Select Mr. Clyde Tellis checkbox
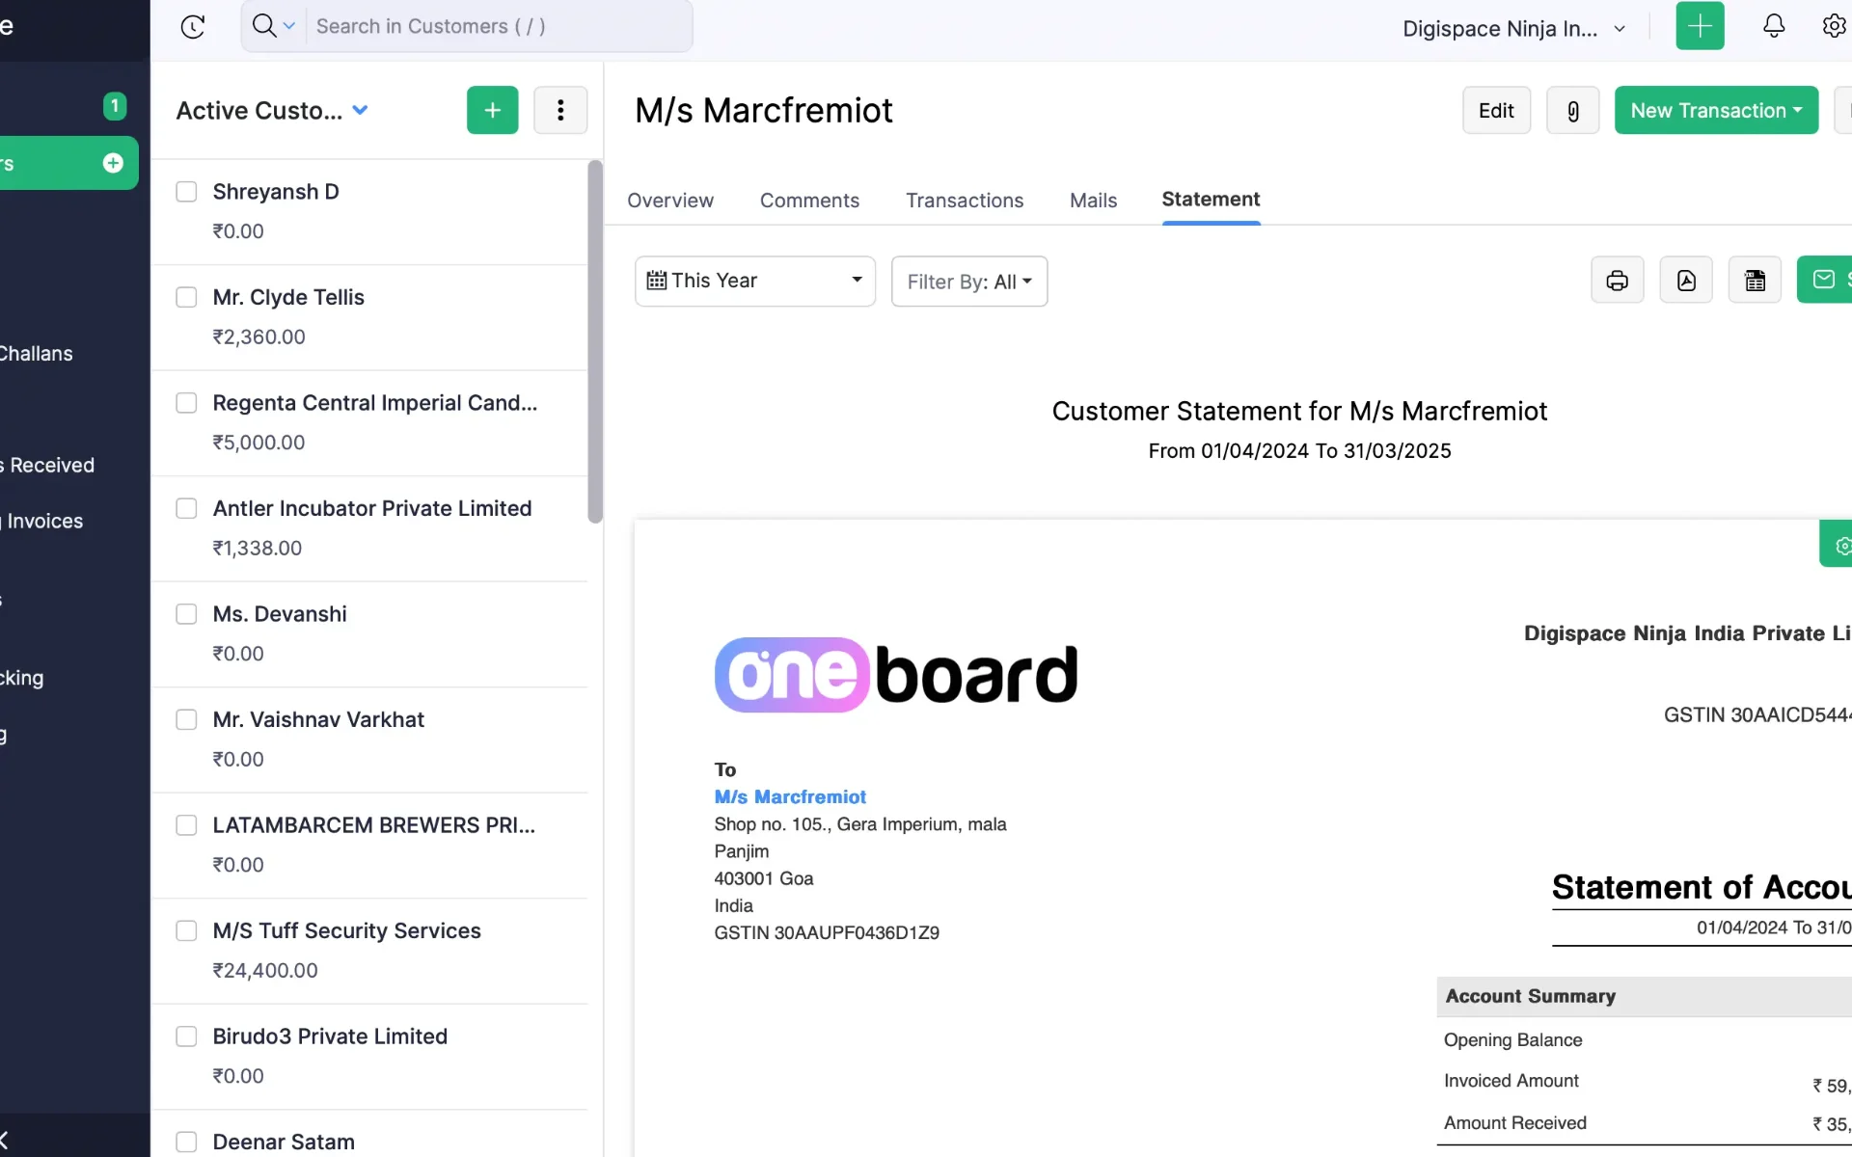 [x=186, y=297]
